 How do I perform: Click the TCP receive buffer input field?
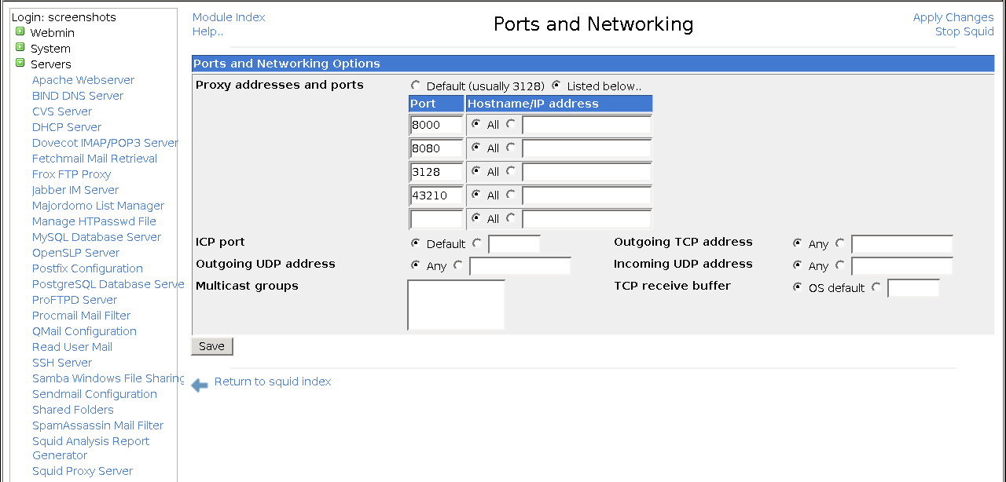[913, 288]
